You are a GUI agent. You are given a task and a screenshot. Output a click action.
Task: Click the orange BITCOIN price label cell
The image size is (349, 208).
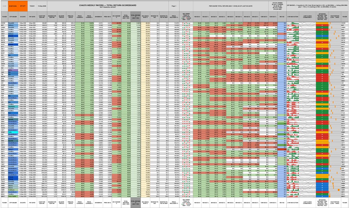click(13, 6)
